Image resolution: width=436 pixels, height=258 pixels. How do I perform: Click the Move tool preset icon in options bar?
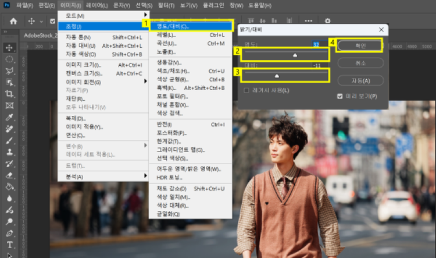tap(31, 21)
